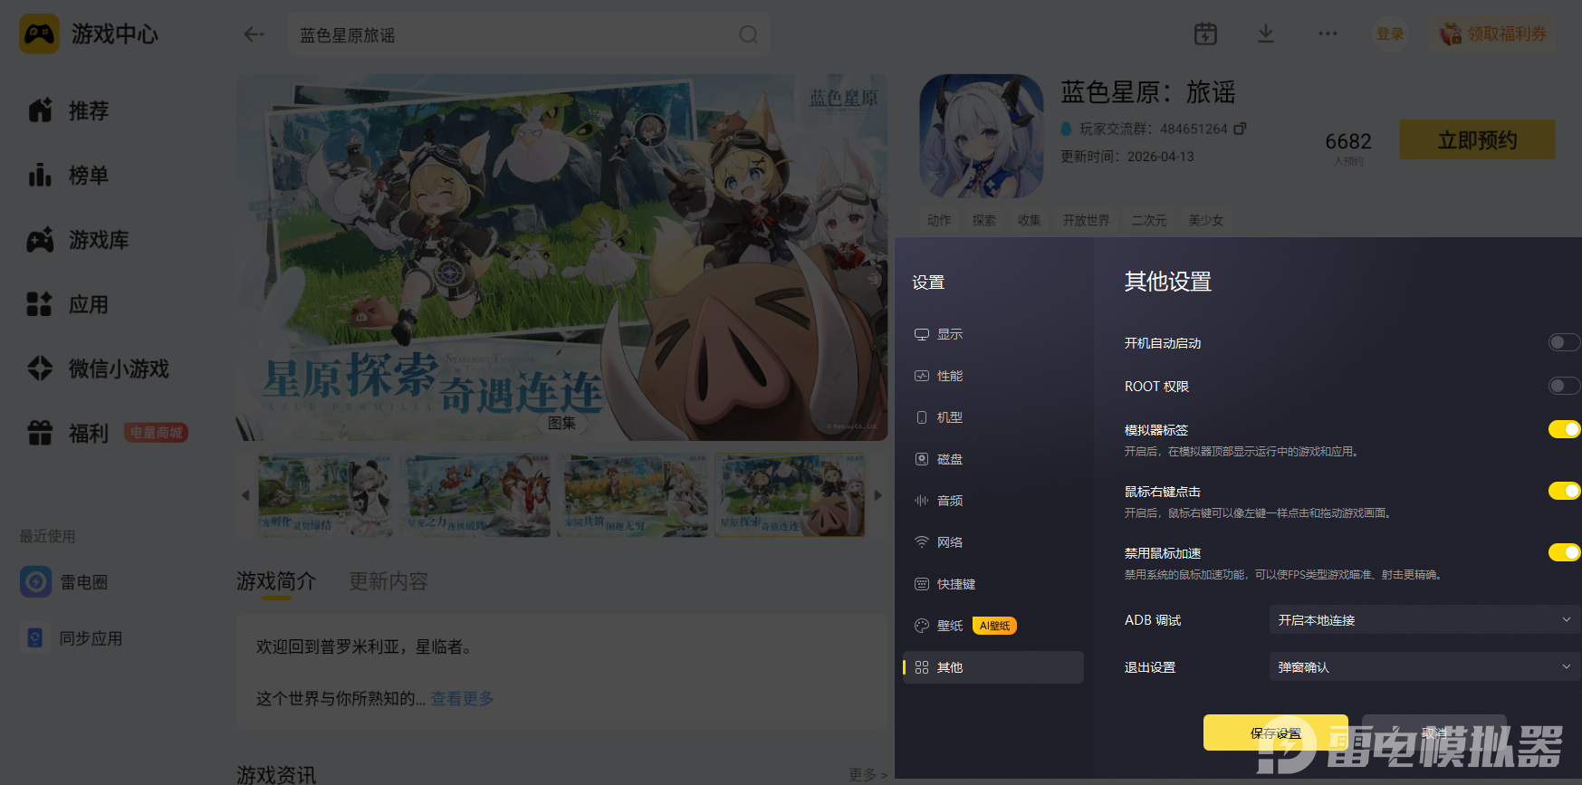The image size is (1582, 785).
Task: Click the keyboard shortcut icon in settings
Action: click(x=922, y=584)
